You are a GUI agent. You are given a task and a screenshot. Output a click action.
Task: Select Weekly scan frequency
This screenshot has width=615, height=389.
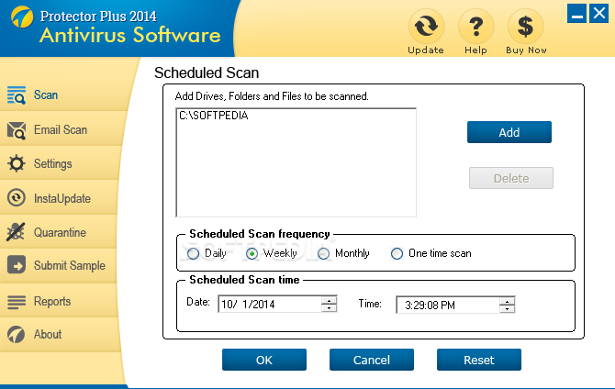point(252,254)
